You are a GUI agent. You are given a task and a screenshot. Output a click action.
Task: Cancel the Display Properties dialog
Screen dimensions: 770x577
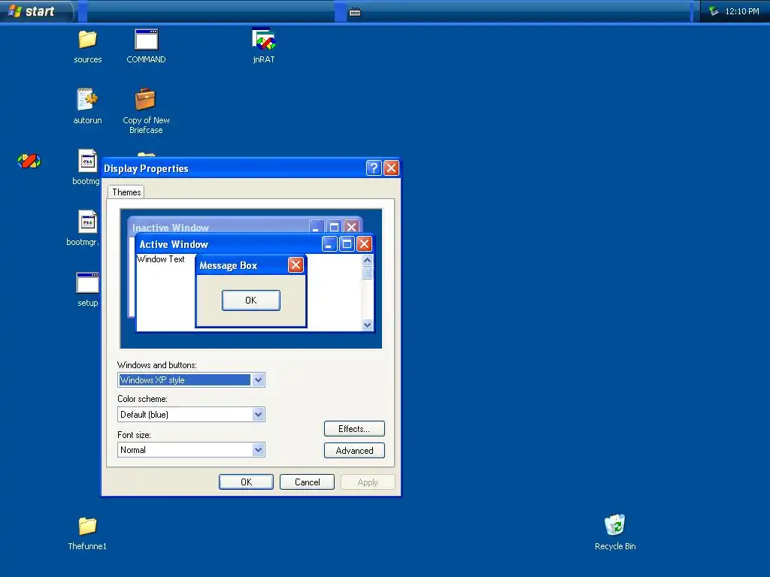click(x=307, y=482)
